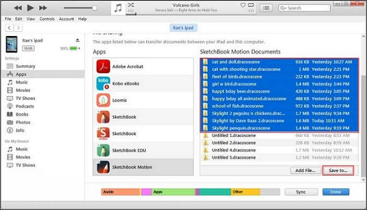Select girl w bird.dracoscene
This screenshot has width=367, height=210.
[x=279, y=84]
